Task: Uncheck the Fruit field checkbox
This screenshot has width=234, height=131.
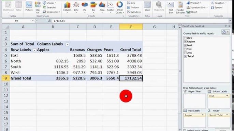Action: pyautogui.click(x=185, y=45)
